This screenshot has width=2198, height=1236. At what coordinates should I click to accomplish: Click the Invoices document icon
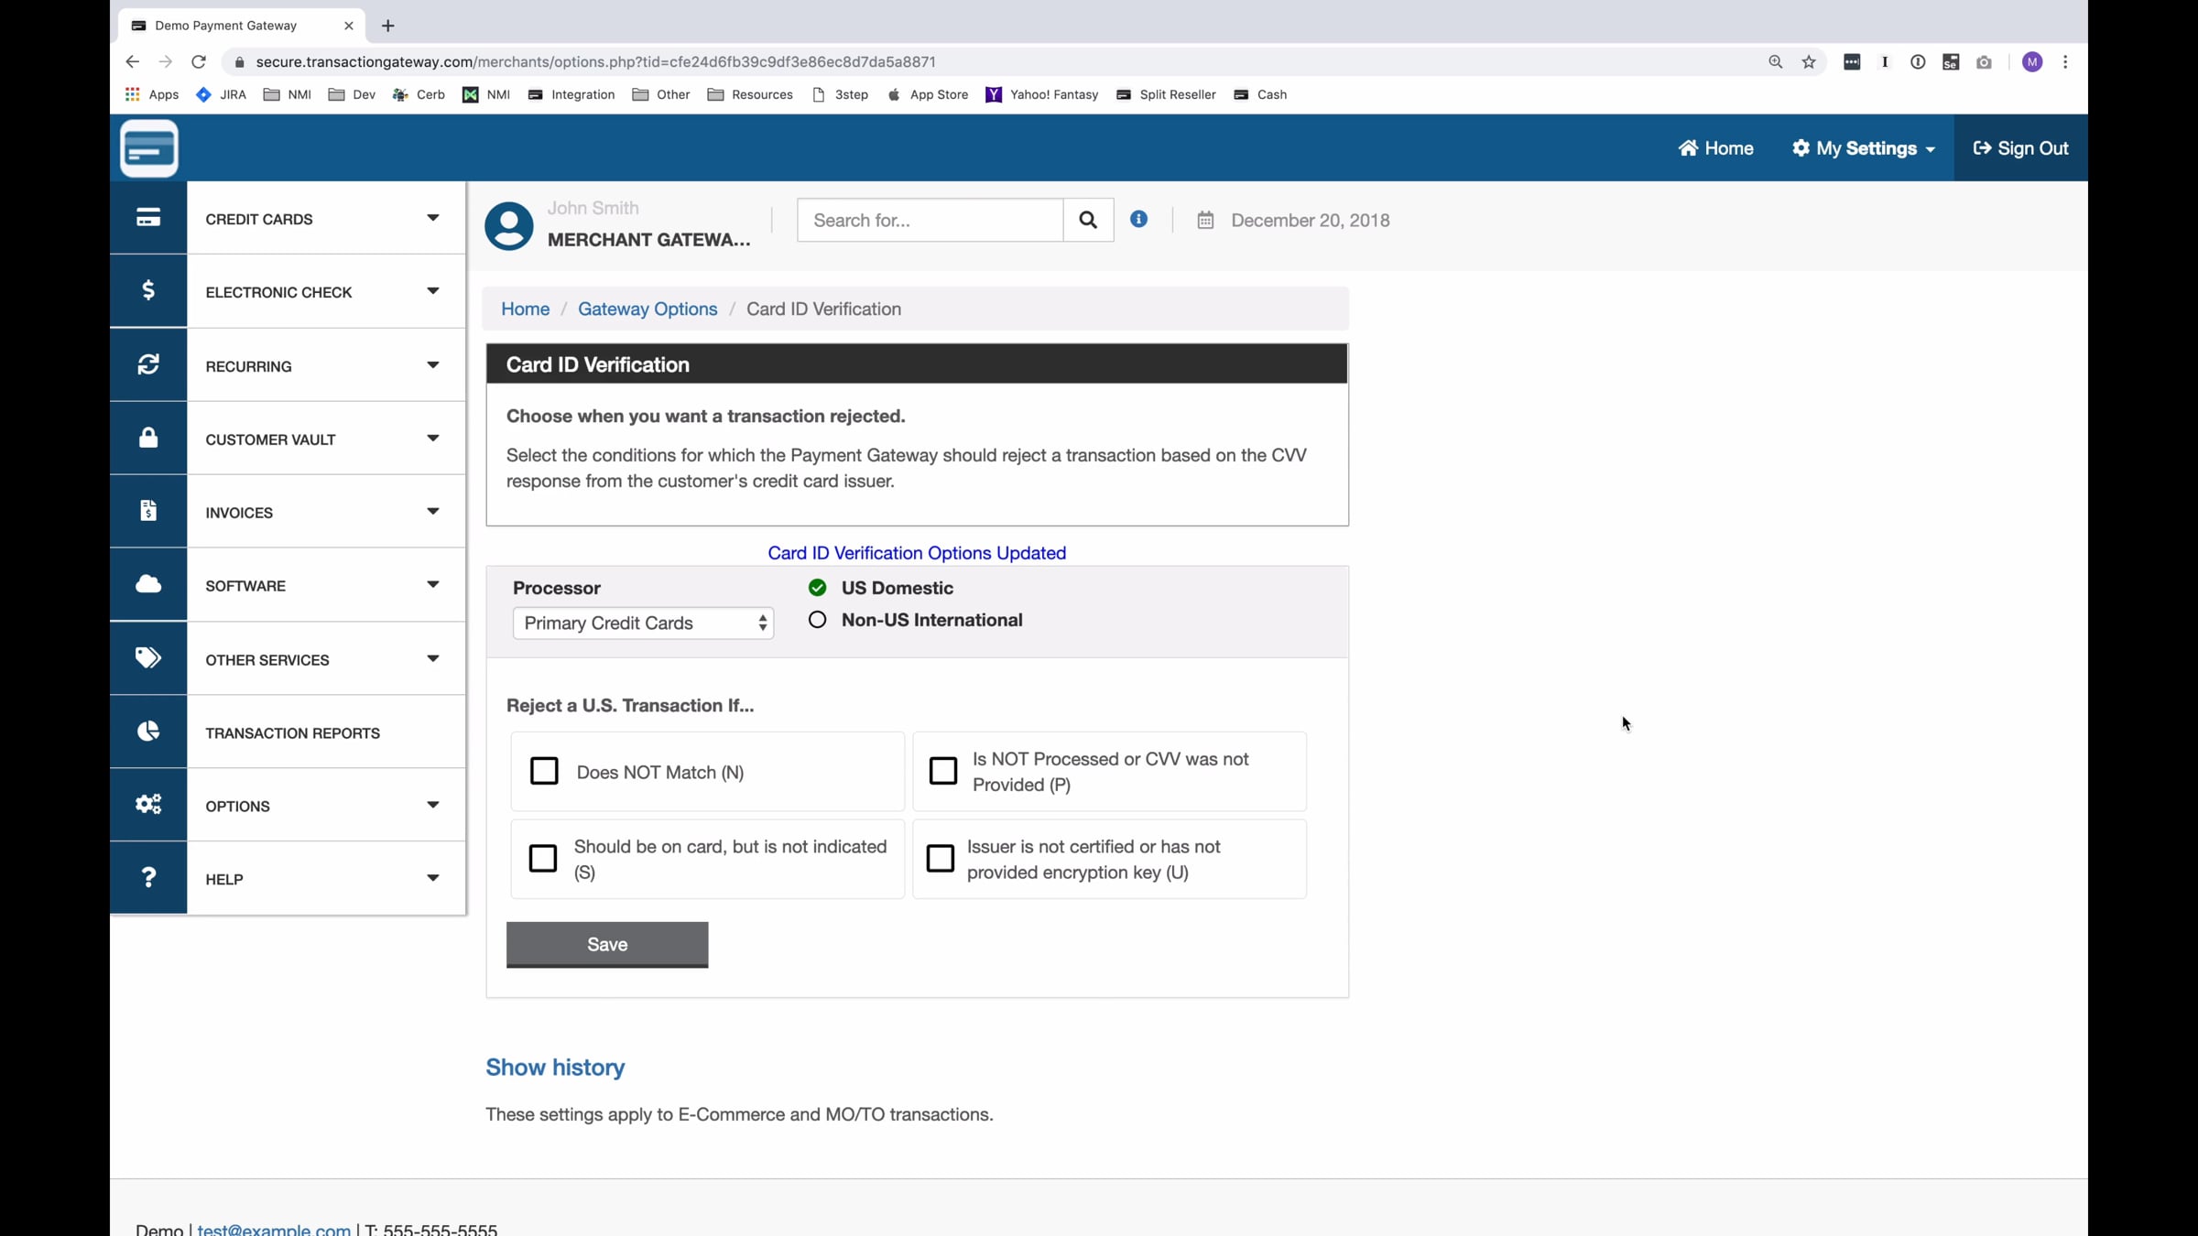click(x=148, y=511)
